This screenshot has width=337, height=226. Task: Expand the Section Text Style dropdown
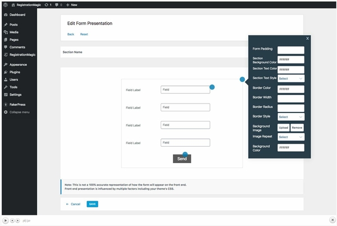[290, 79]
